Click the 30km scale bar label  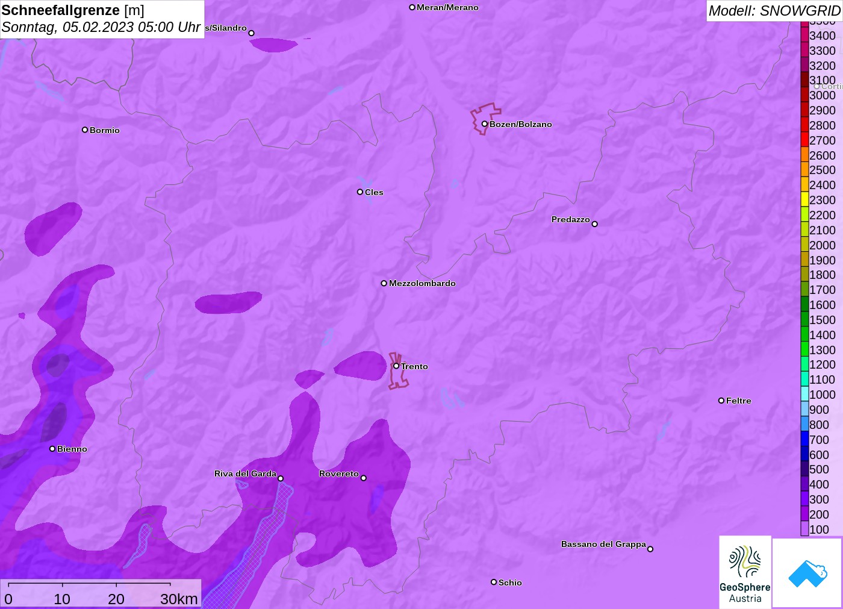179,599
